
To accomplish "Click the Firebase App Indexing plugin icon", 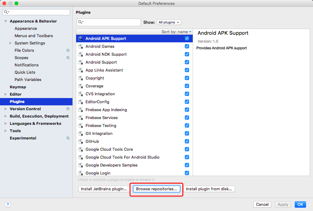I will (x=81, y=110).
